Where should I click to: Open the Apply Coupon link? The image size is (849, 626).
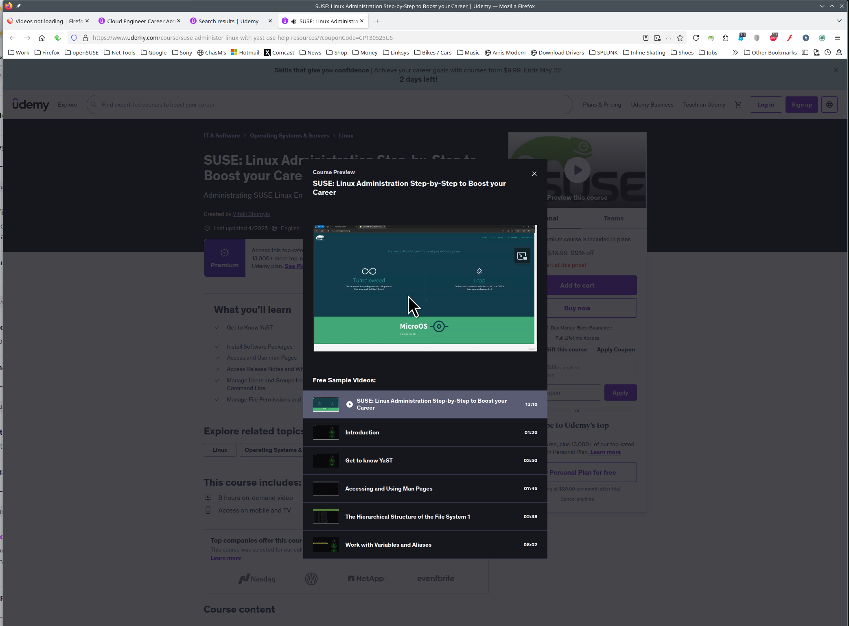point(616,350)
